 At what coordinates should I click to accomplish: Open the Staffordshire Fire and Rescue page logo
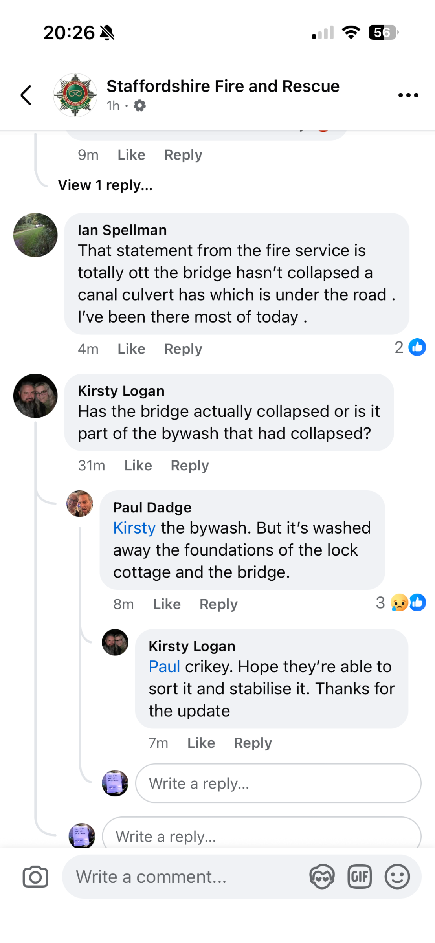pyautogui.click(x=75, y=95)
